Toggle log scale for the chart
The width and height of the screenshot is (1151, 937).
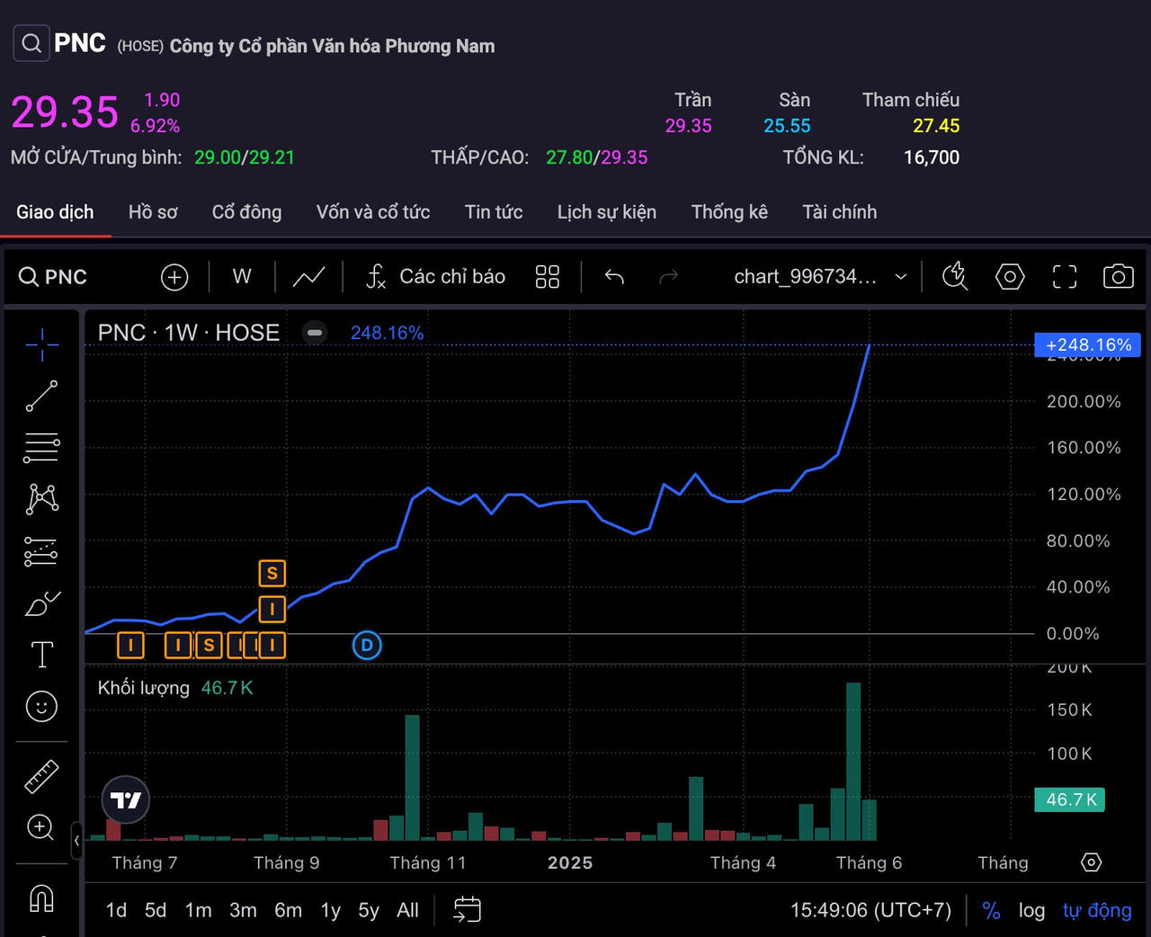pos(1031,910)
